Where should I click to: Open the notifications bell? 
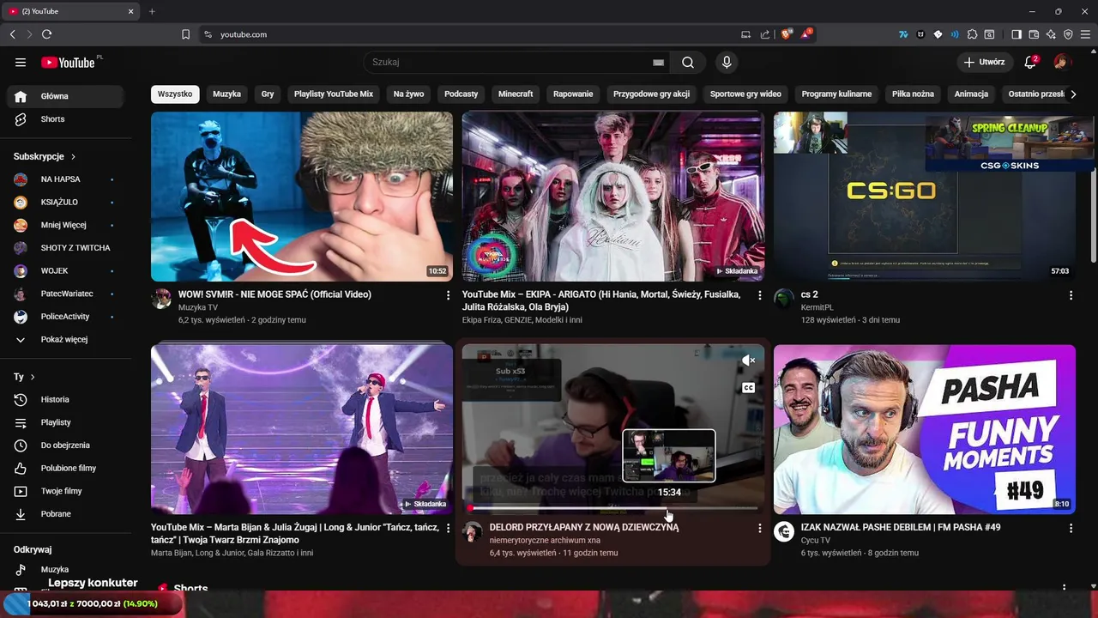coord(1030,62)
